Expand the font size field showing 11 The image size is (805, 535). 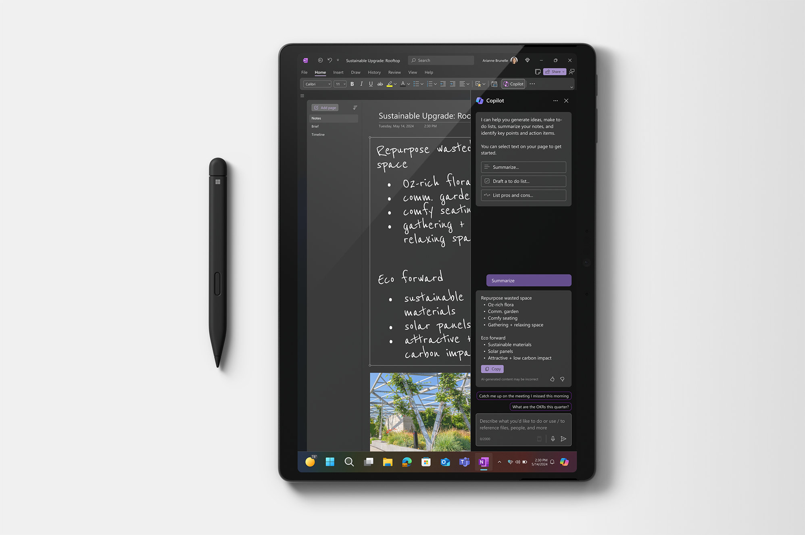tap(344, 84)
